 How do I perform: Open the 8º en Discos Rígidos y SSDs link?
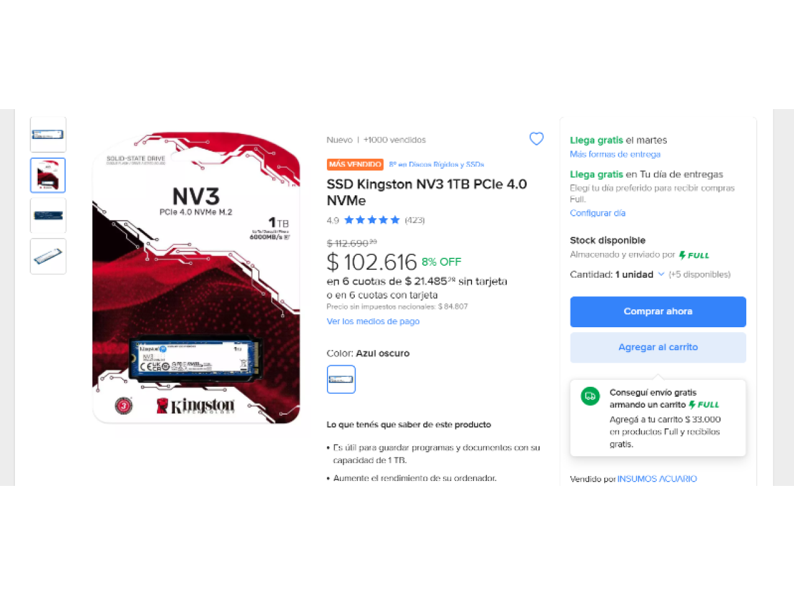(437, 164)
